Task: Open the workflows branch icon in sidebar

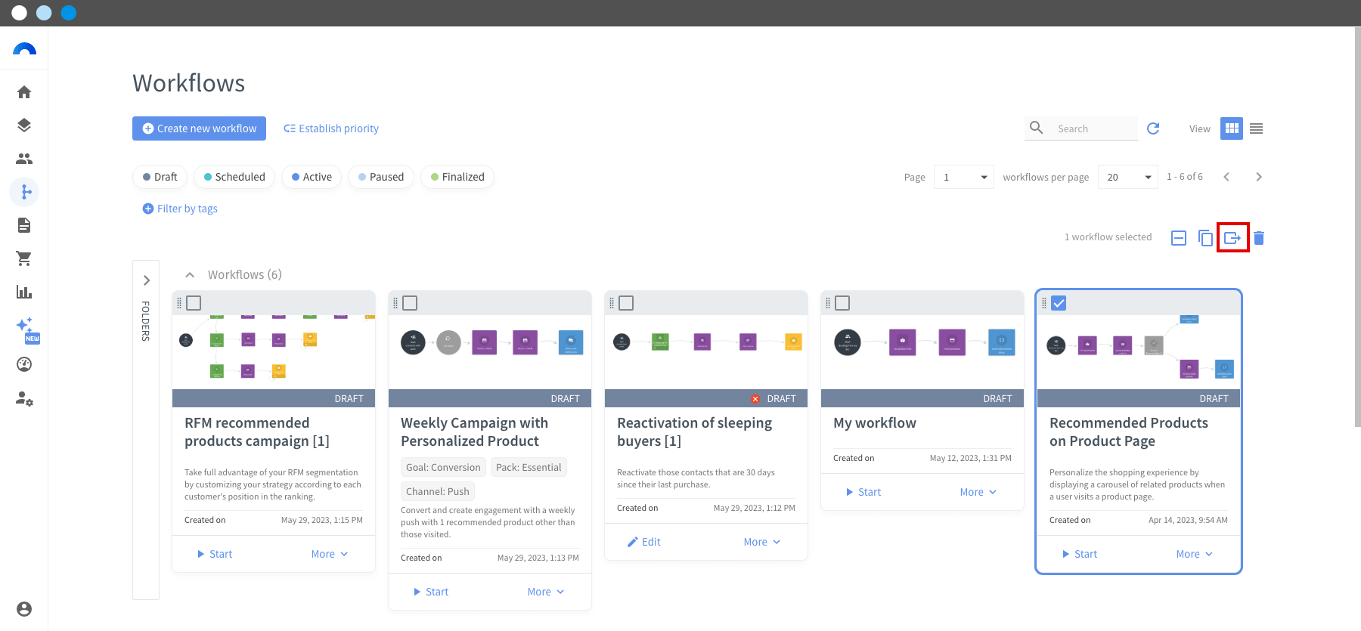Action: (24, 192)
